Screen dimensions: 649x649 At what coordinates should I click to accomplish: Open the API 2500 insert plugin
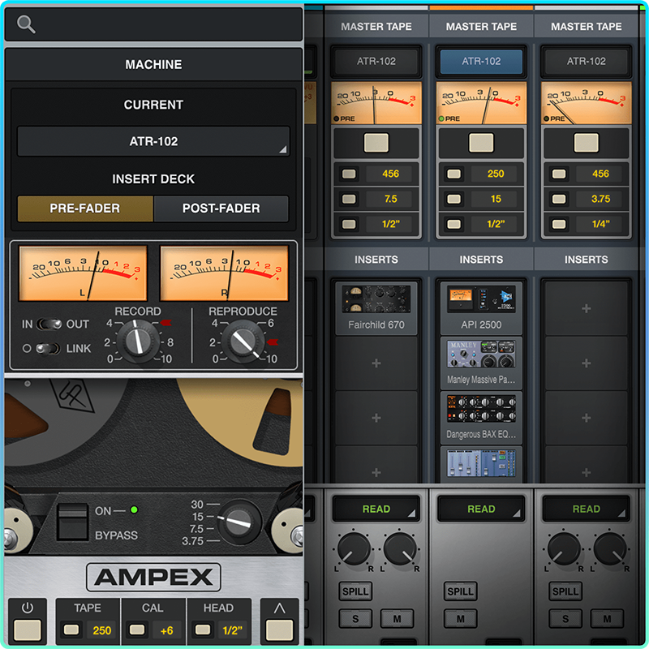(481, 307)
